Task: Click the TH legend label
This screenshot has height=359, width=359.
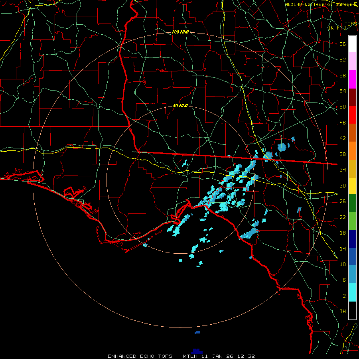Action: 343,312
